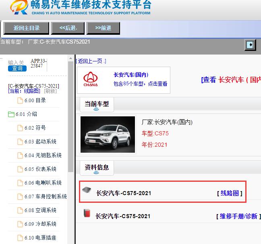Viewport: 261px width, 244px height.
Task: Select 6.00 目录 tree entry text
Action: pos(35,101)
